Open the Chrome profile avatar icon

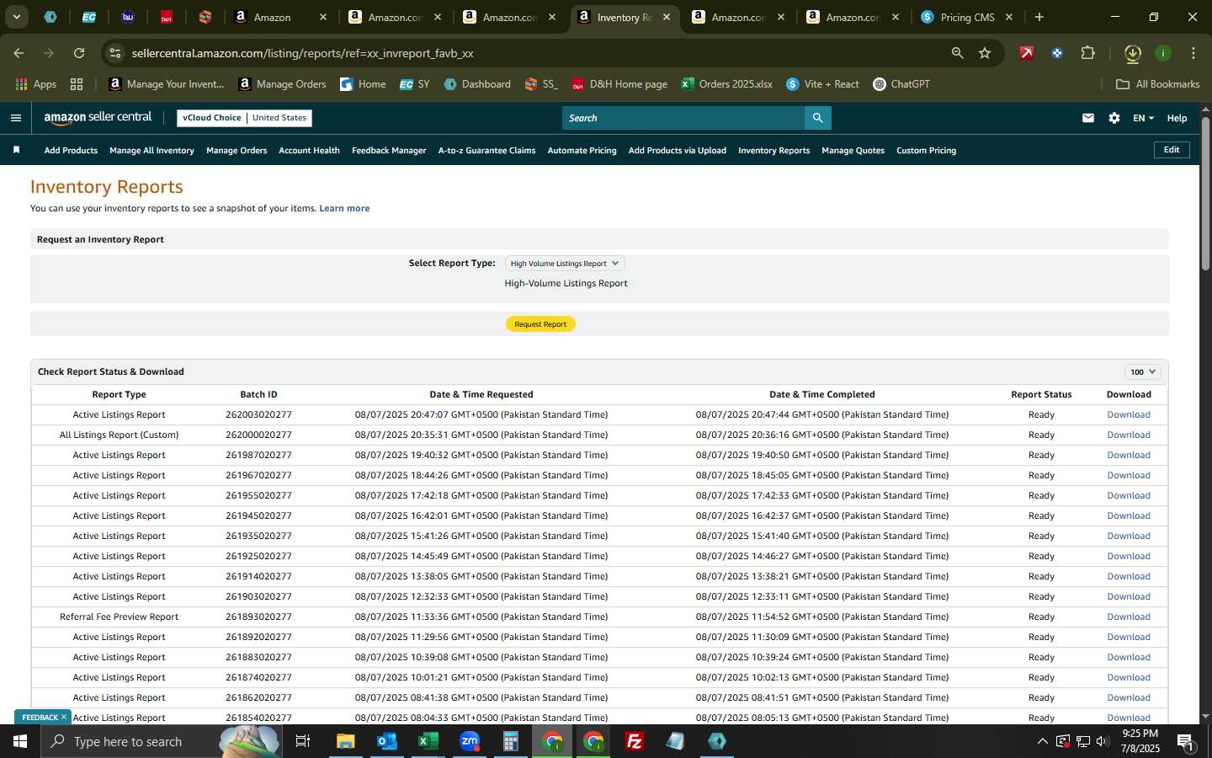tap(1163, 53)
